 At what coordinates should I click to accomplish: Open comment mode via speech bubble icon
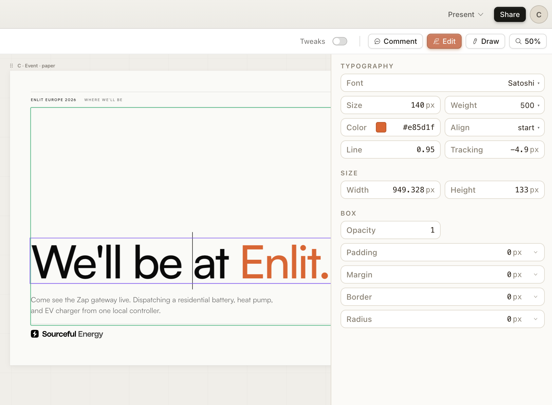tap(377, 41)
